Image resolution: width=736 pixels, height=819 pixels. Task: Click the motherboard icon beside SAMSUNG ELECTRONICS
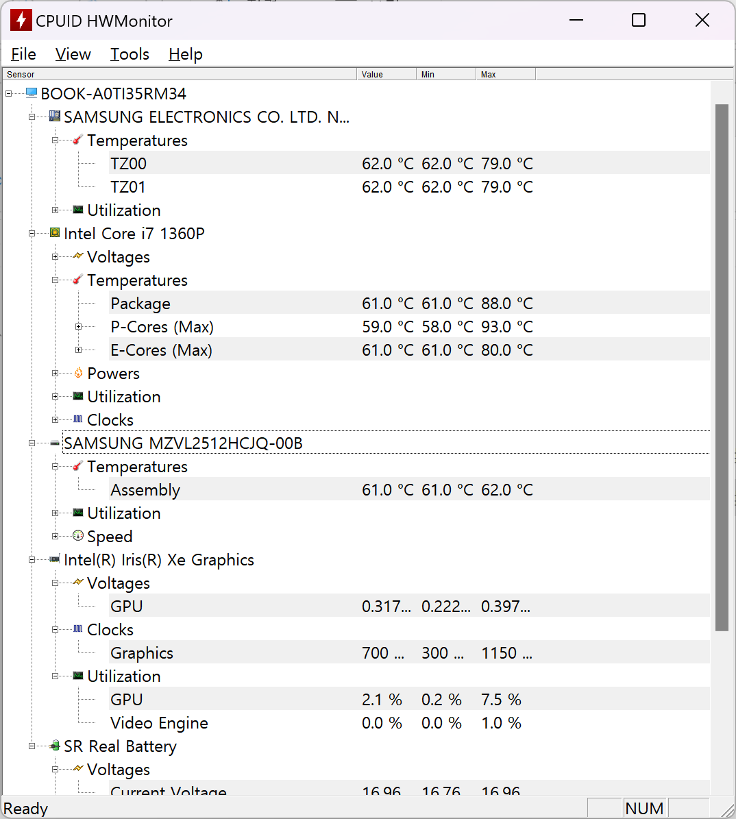point(54,116)
